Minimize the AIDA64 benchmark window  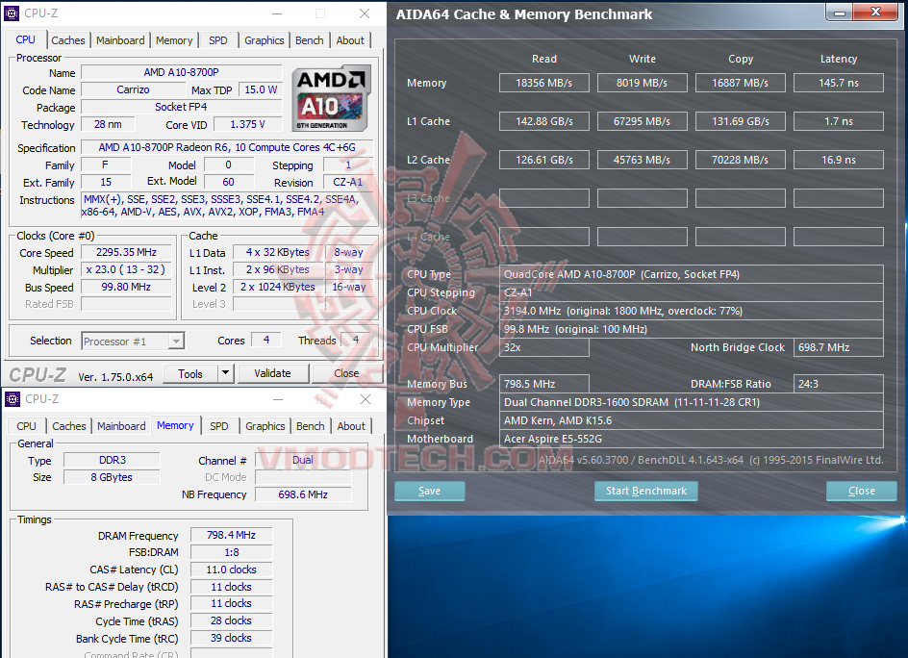(x=840, y=13)
